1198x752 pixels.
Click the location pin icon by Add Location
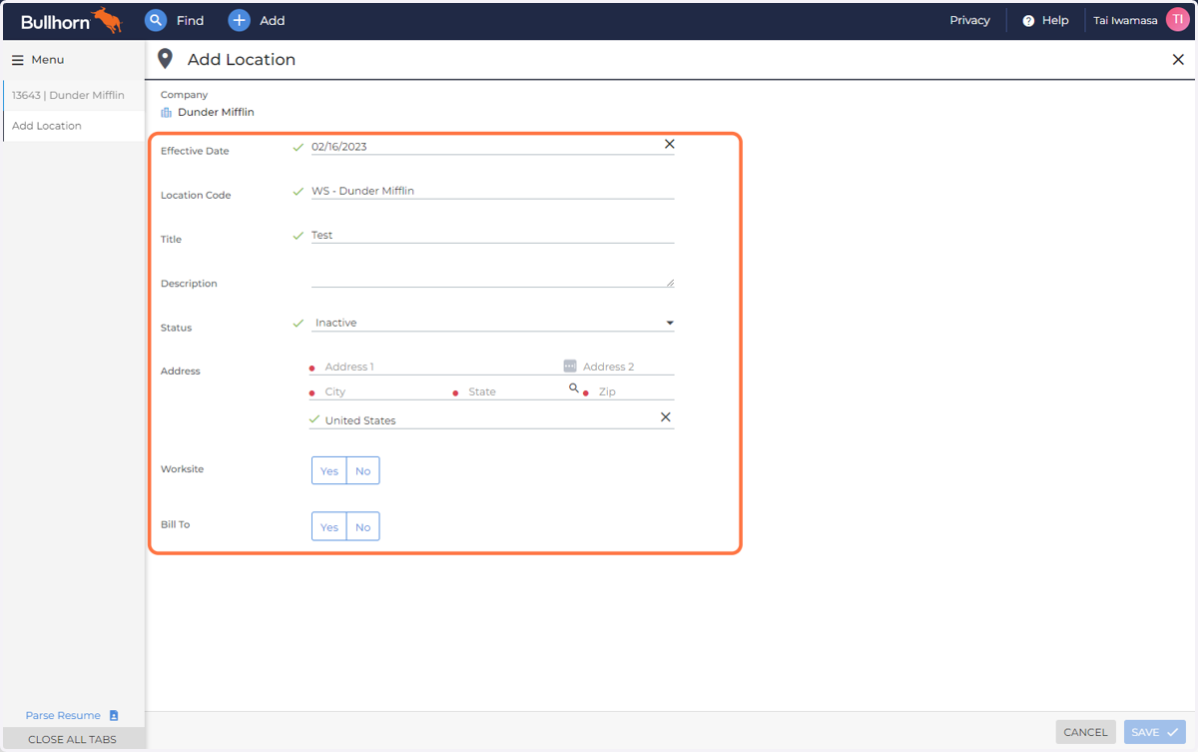pyautogui.click(x=166, y=59)
